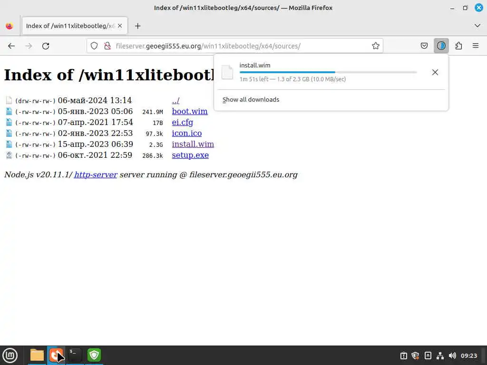487x365 pixels.
Task: Click the notification tray icon left of shield
Action: coord(403,355)
